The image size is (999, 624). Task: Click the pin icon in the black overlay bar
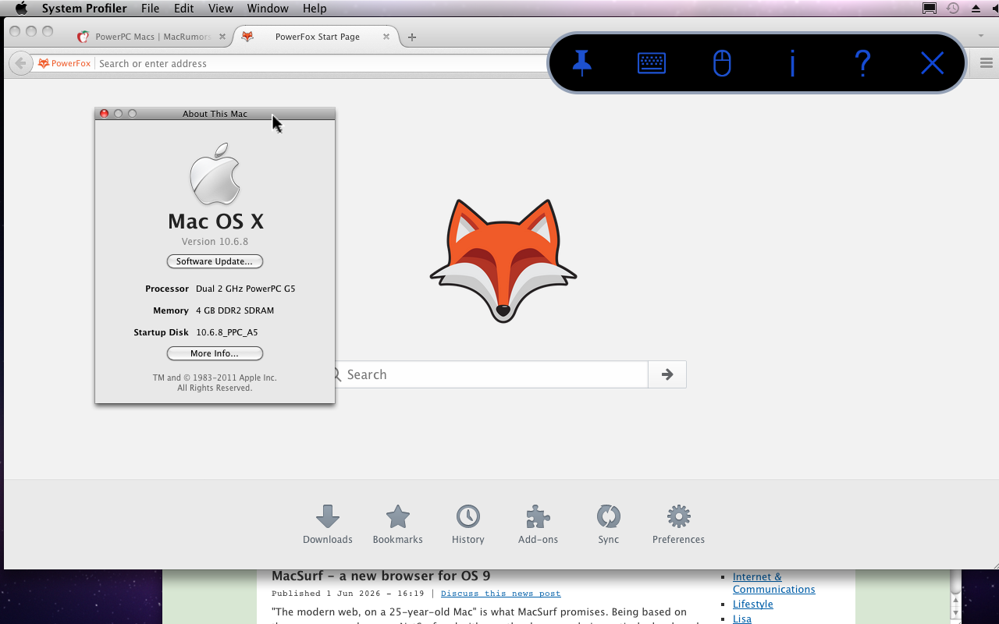point(582,63)
